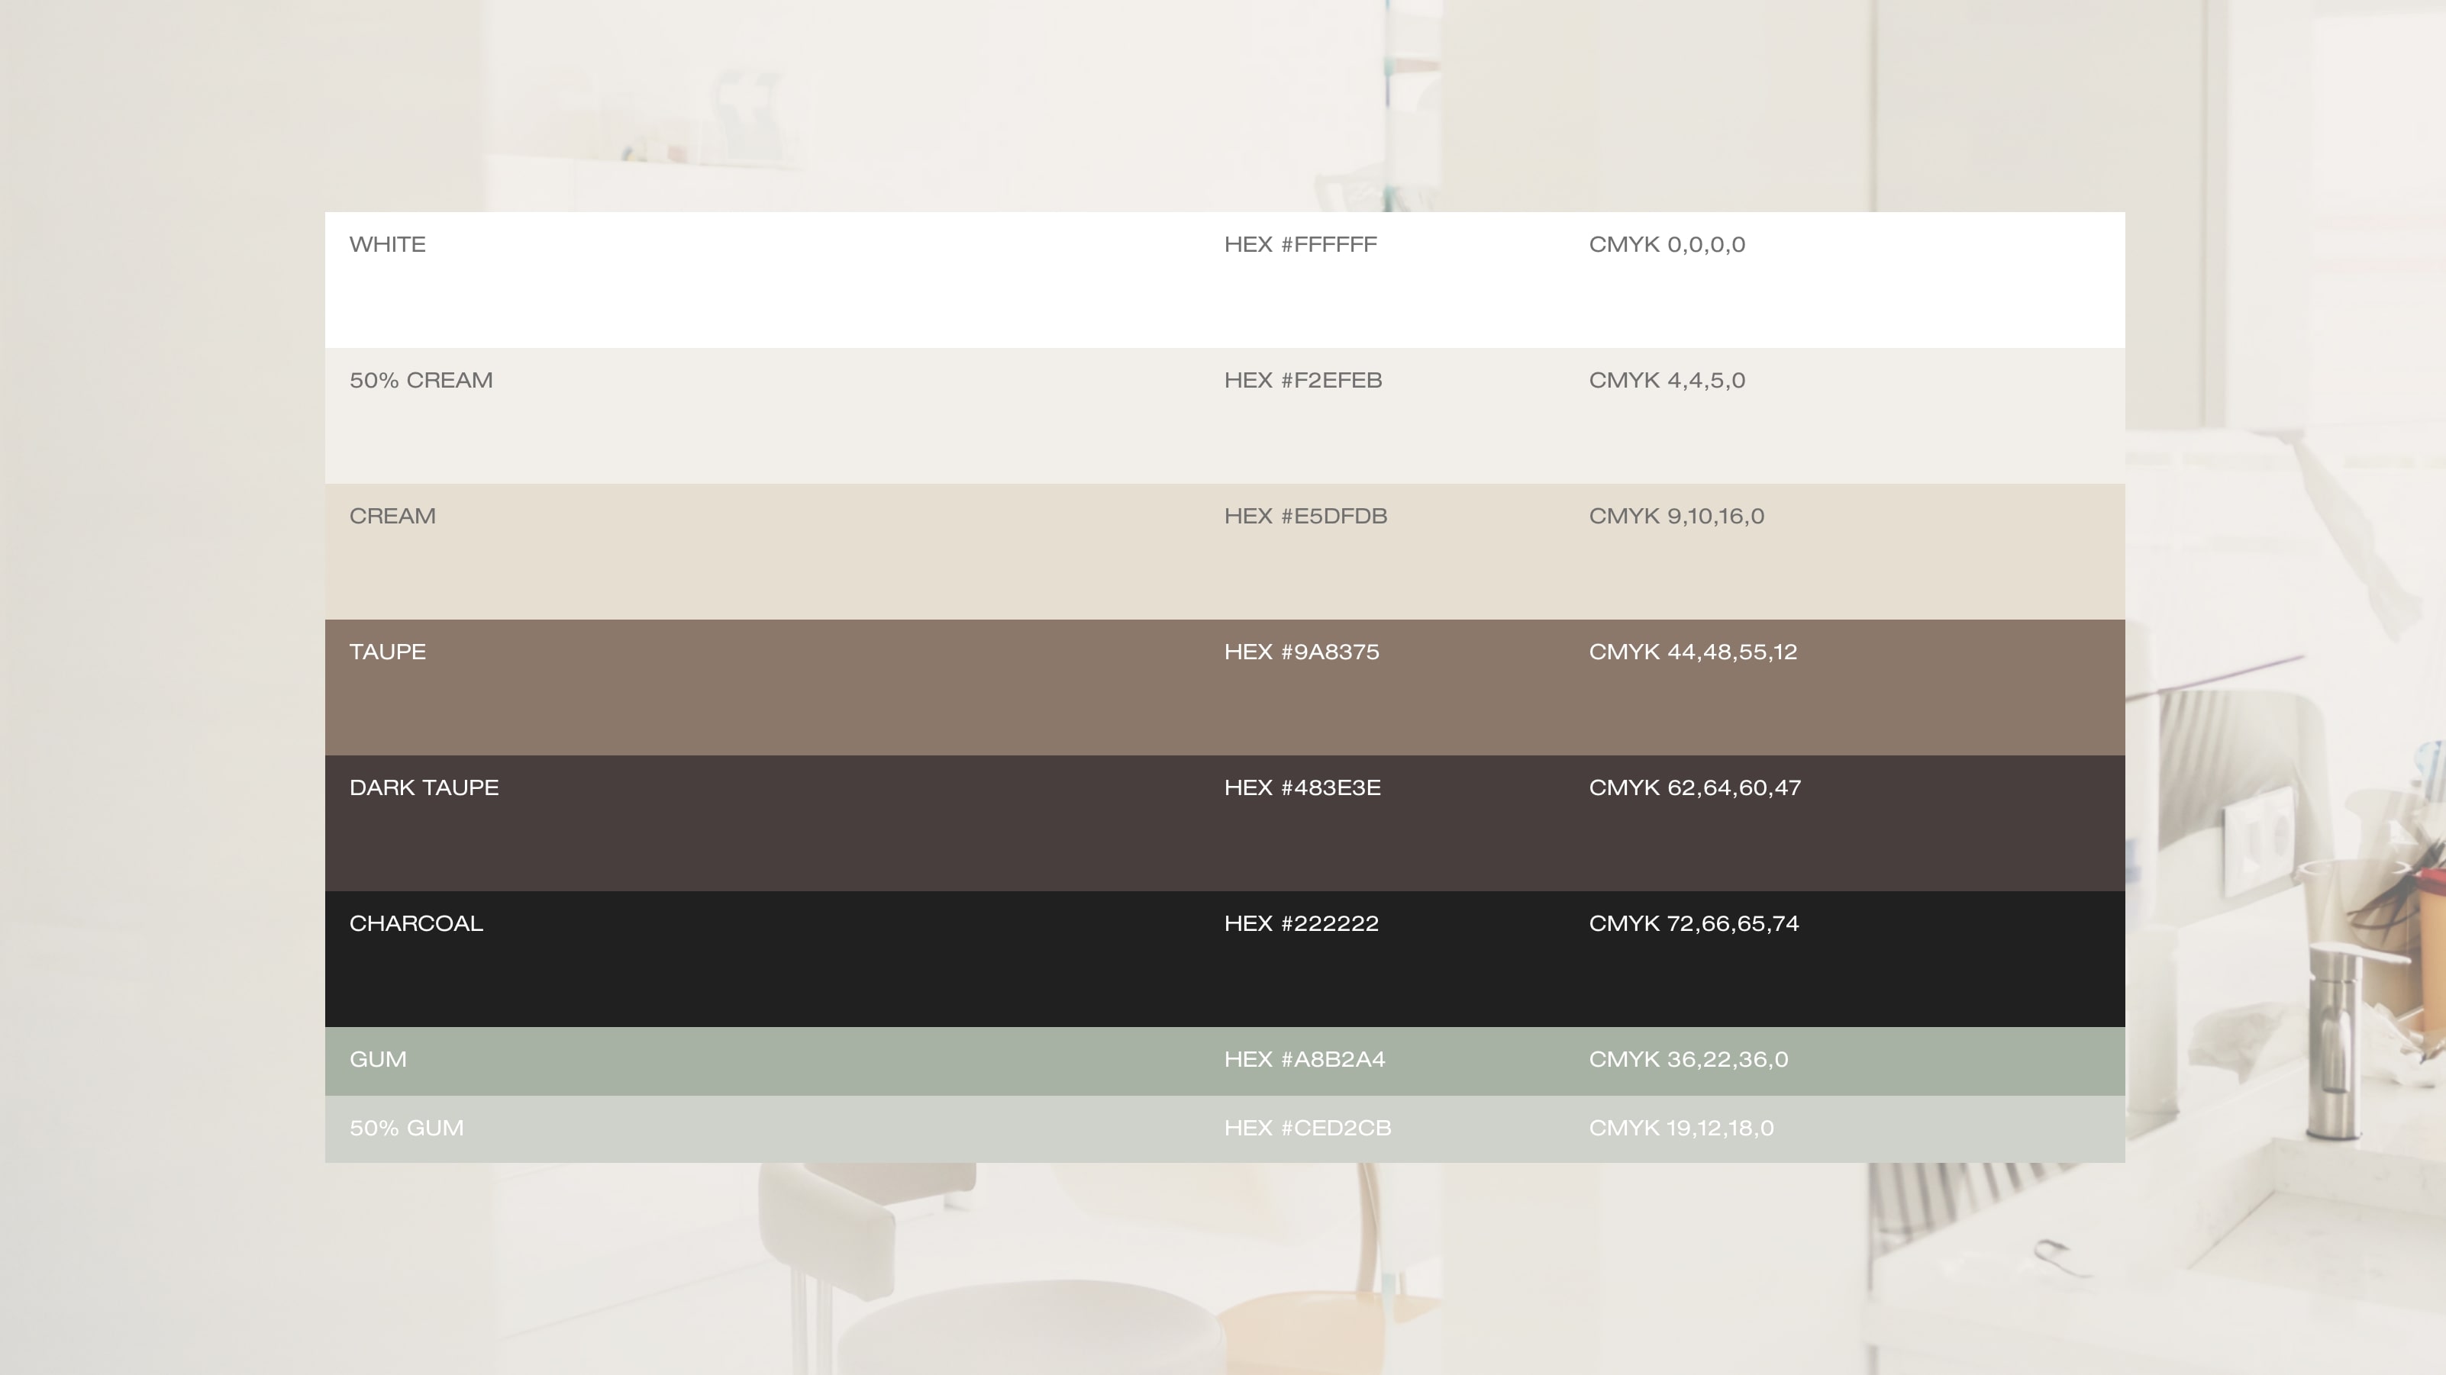Click the WHITE color swatch label
Viewport: 2446px width, 1375px height.
coord(387,245)
